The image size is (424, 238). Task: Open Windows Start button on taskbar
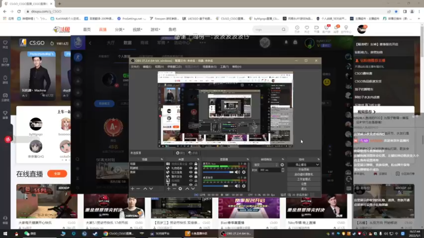5,234
